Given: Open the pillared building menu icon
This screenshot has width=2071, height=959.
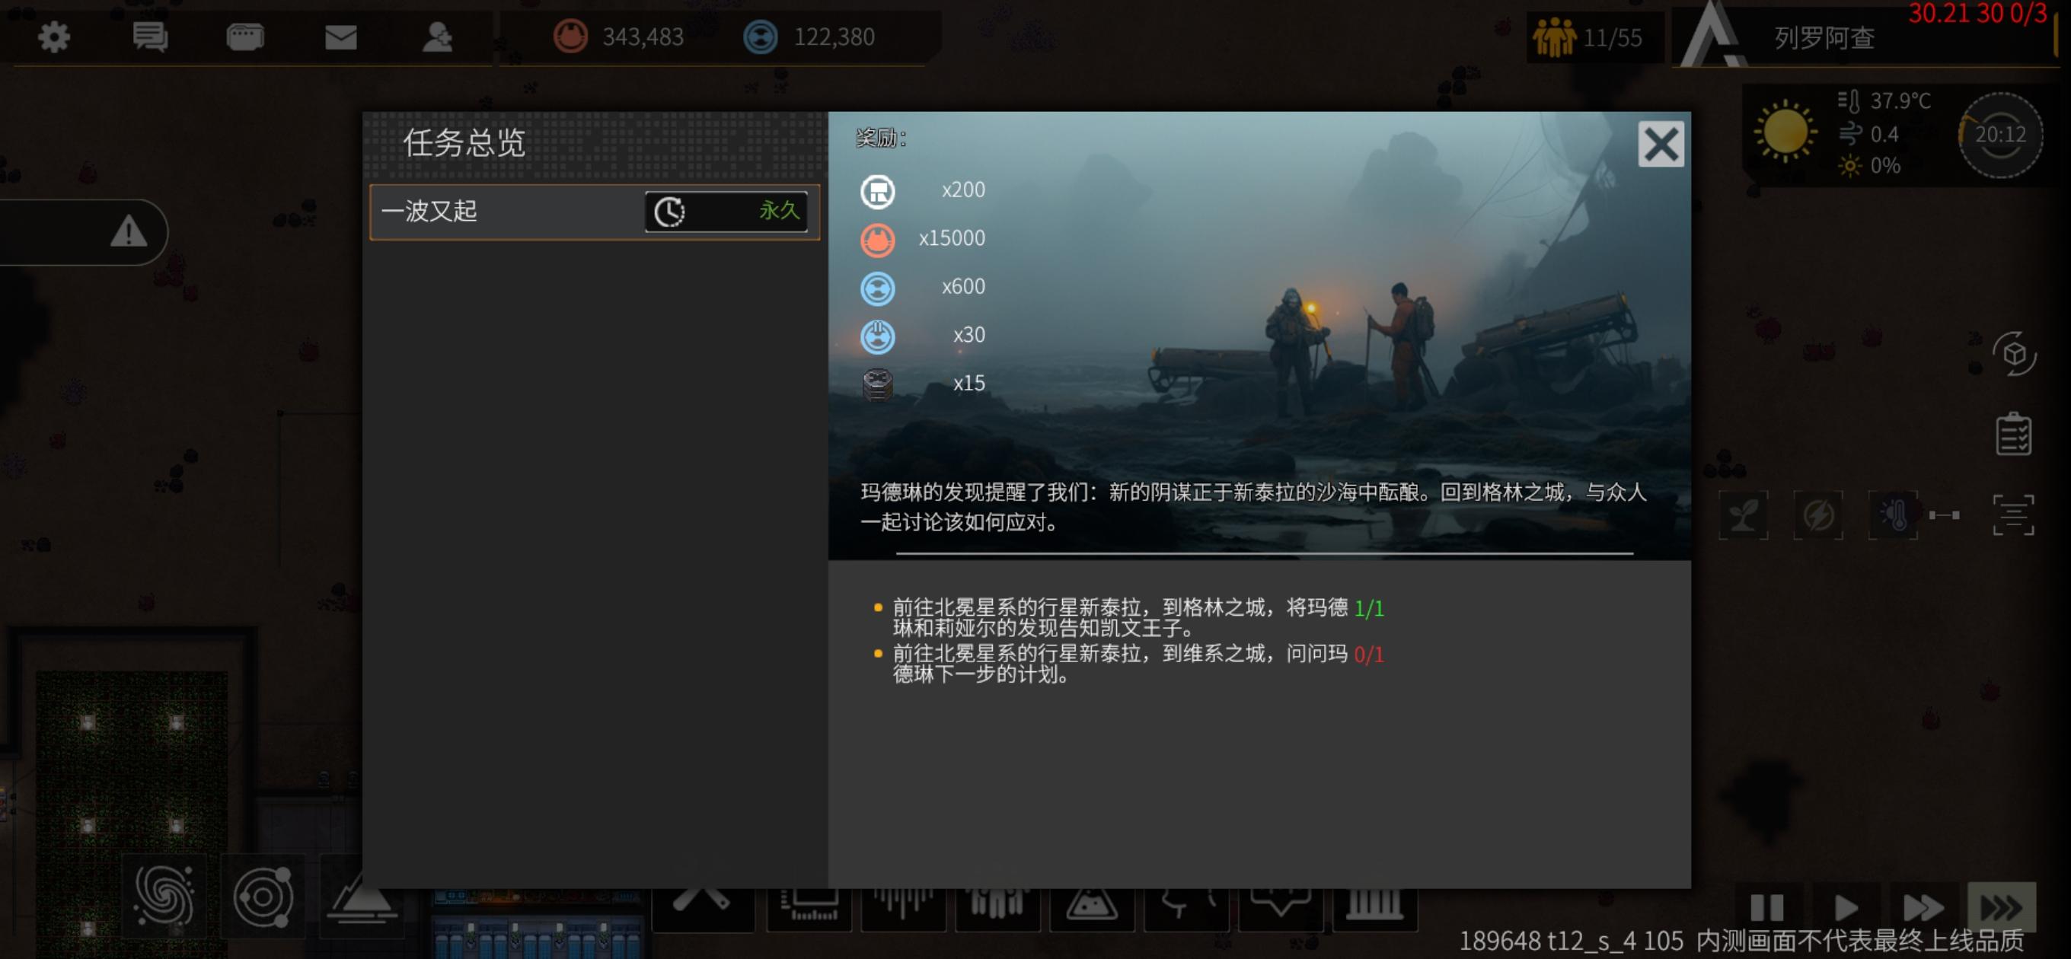Looking at the screenshot, I should pyautogui.click(x=1375, y=907).
